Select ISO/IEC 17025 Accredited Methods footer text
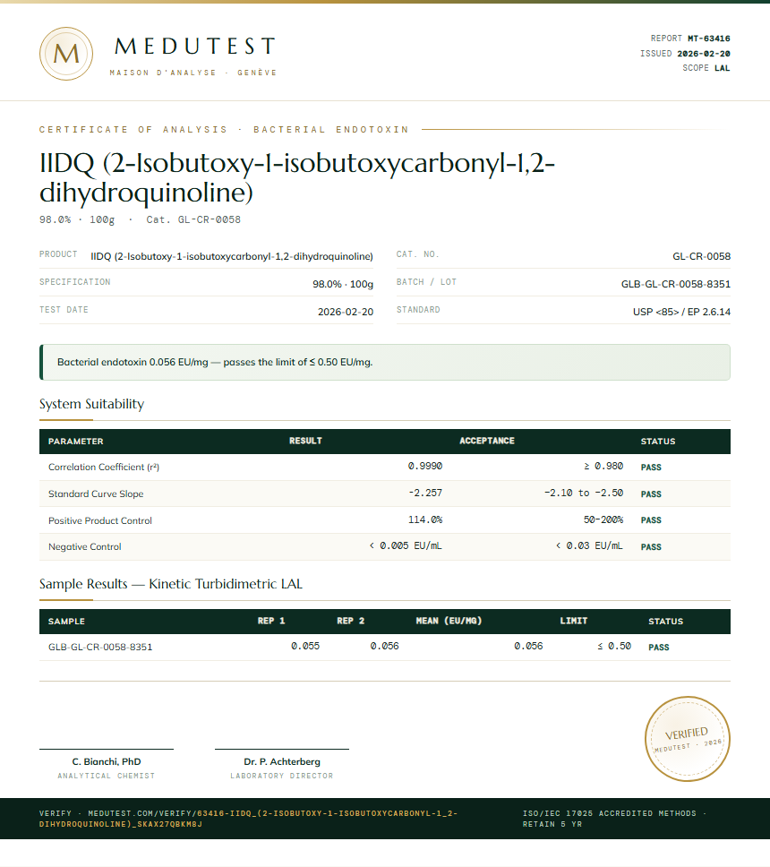Screen dimensions: 770x867 [x=615, y=819]
